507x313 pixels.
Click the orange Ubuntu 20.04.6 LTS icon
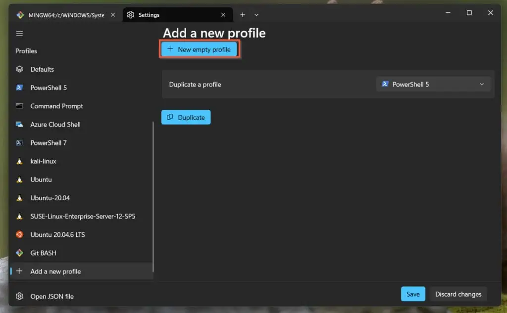click(19, 234)
